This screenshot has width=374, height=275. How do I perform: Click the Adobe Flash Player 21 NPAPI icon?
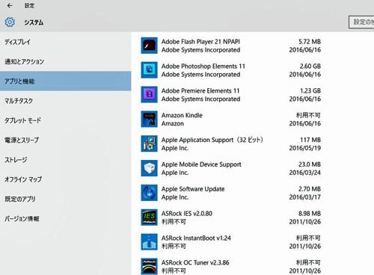[149, 46]
